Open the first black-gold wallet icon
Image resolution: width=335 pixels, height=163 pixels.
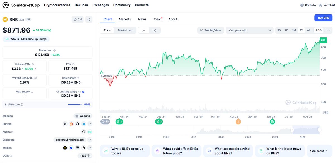click(65, 148)
